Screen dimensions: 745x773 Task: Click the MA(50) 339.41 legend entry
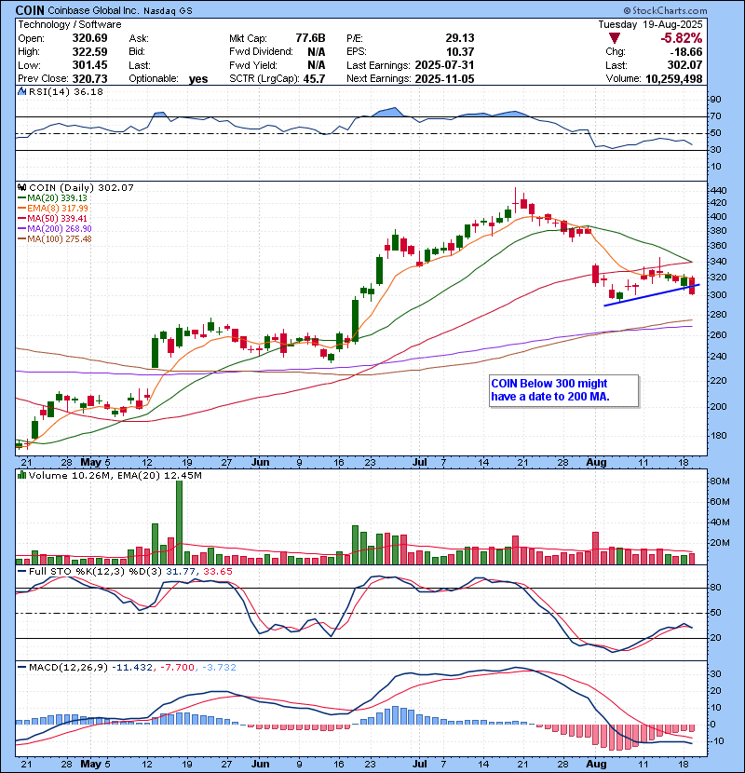pyautogui.click(x=52, y=218)
